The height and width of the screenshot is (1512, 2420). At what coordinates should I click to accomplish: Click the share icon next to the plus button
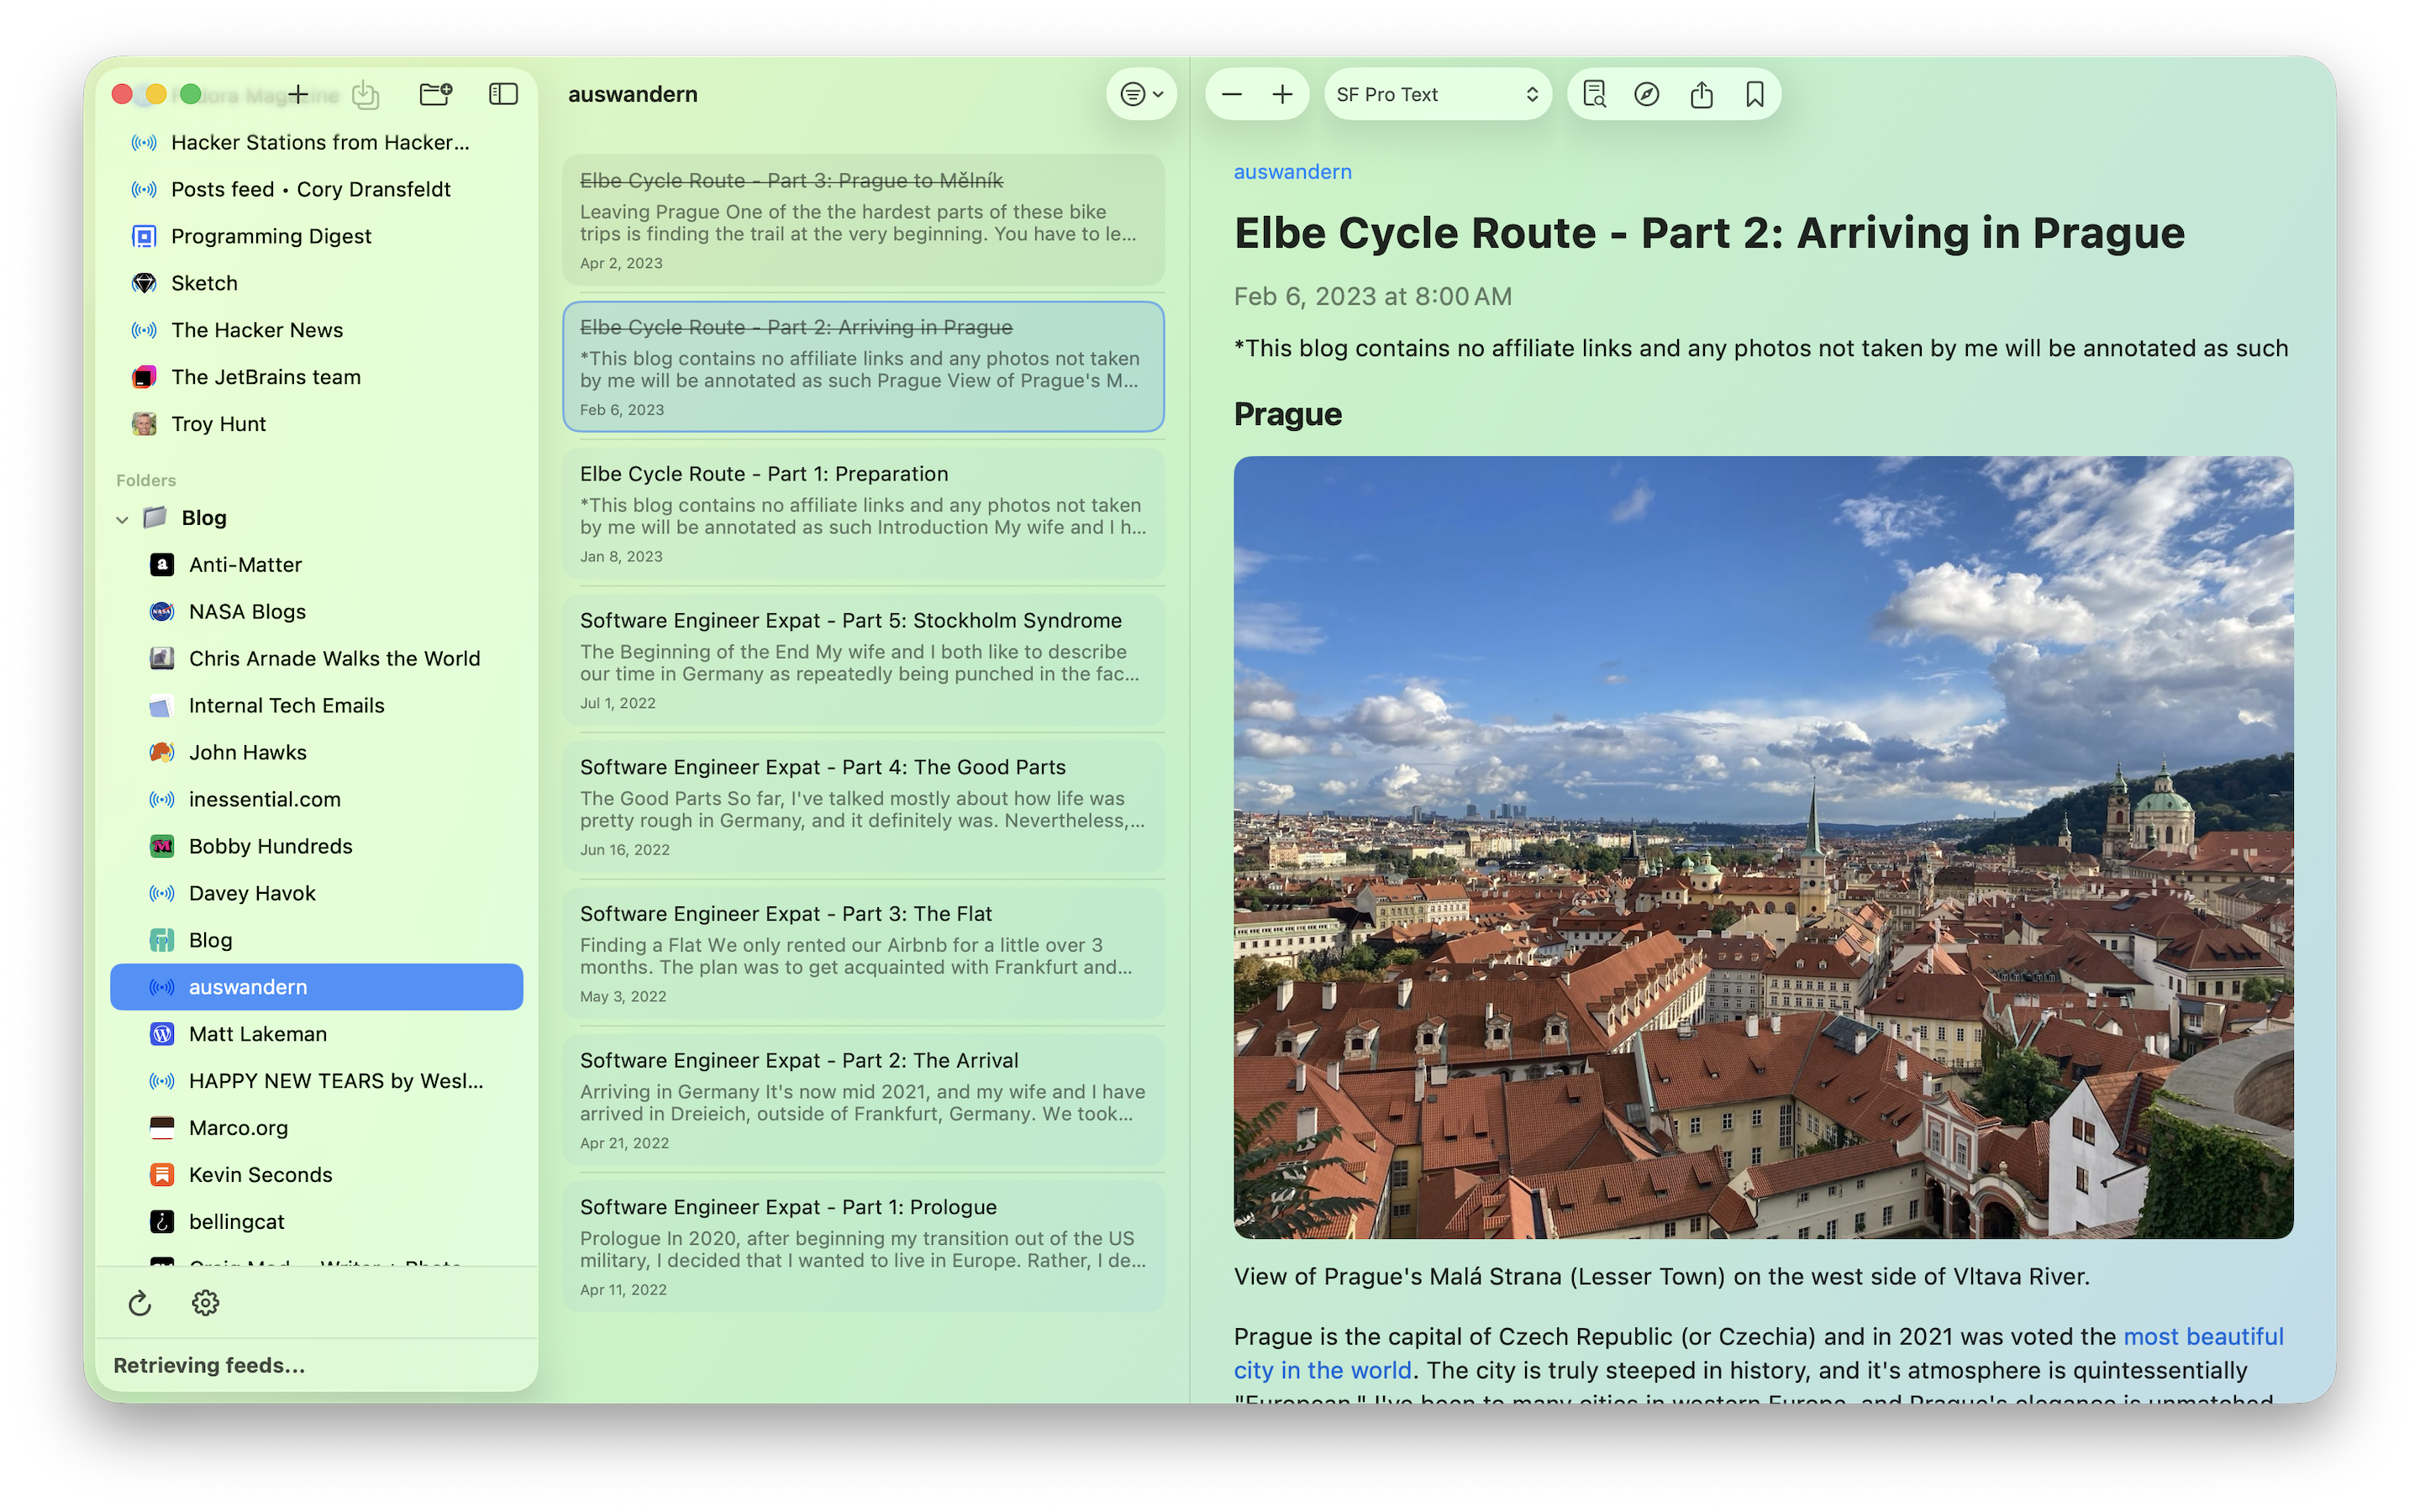pyautogui.click(x=364, y=94)
